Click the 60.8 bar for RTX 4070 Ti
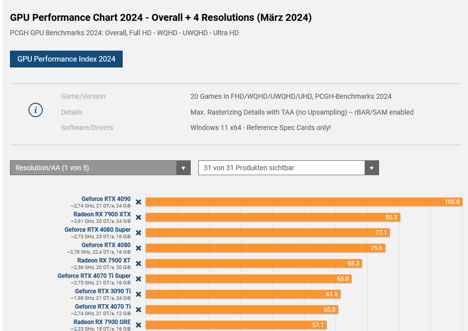The width and height of the screenshot is (468, 331). (242, 310)
